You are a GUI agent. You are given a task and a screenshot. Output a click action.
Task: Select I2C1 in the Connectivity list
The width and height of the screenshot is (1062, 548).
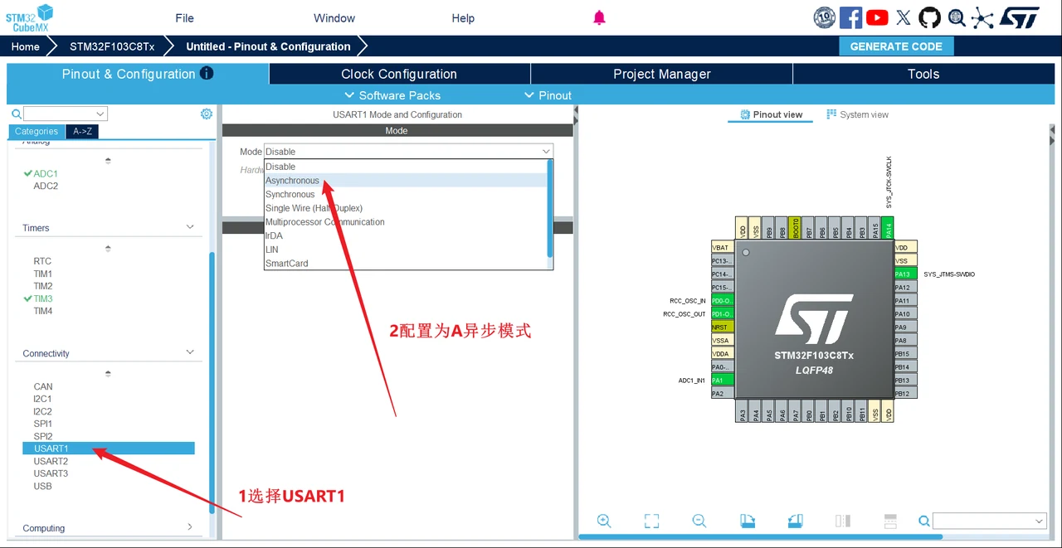(42, 399)
